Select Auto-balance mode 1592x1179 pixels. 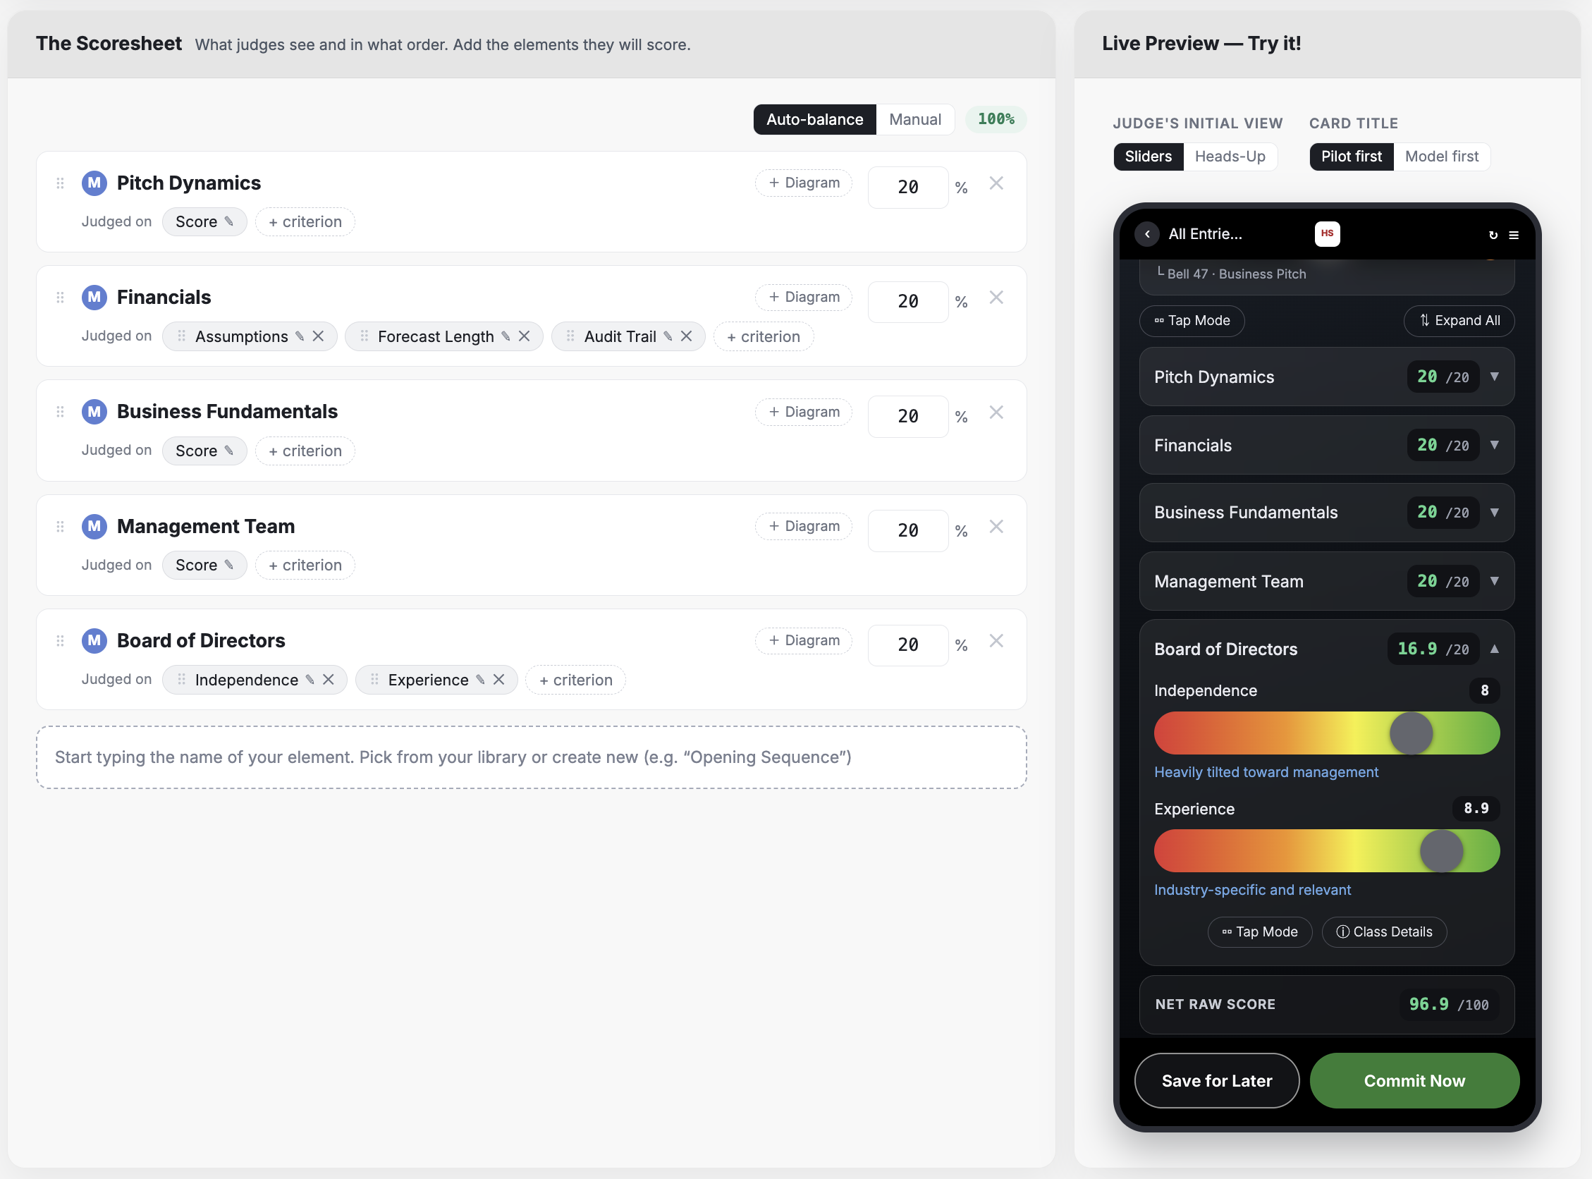(815, 119)
